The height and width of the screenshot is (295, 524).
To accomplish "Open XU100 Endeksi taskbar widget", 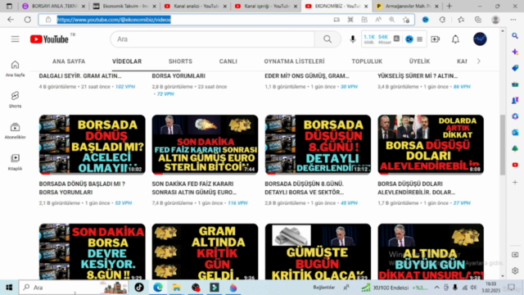I will coord(395,288).
